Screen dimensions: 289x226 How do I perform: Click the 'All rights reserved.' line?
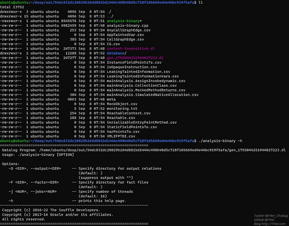click(24, 219)
